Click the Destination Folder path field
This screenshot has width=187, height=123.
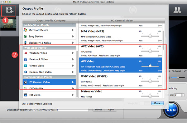click(x=59, y=110)
